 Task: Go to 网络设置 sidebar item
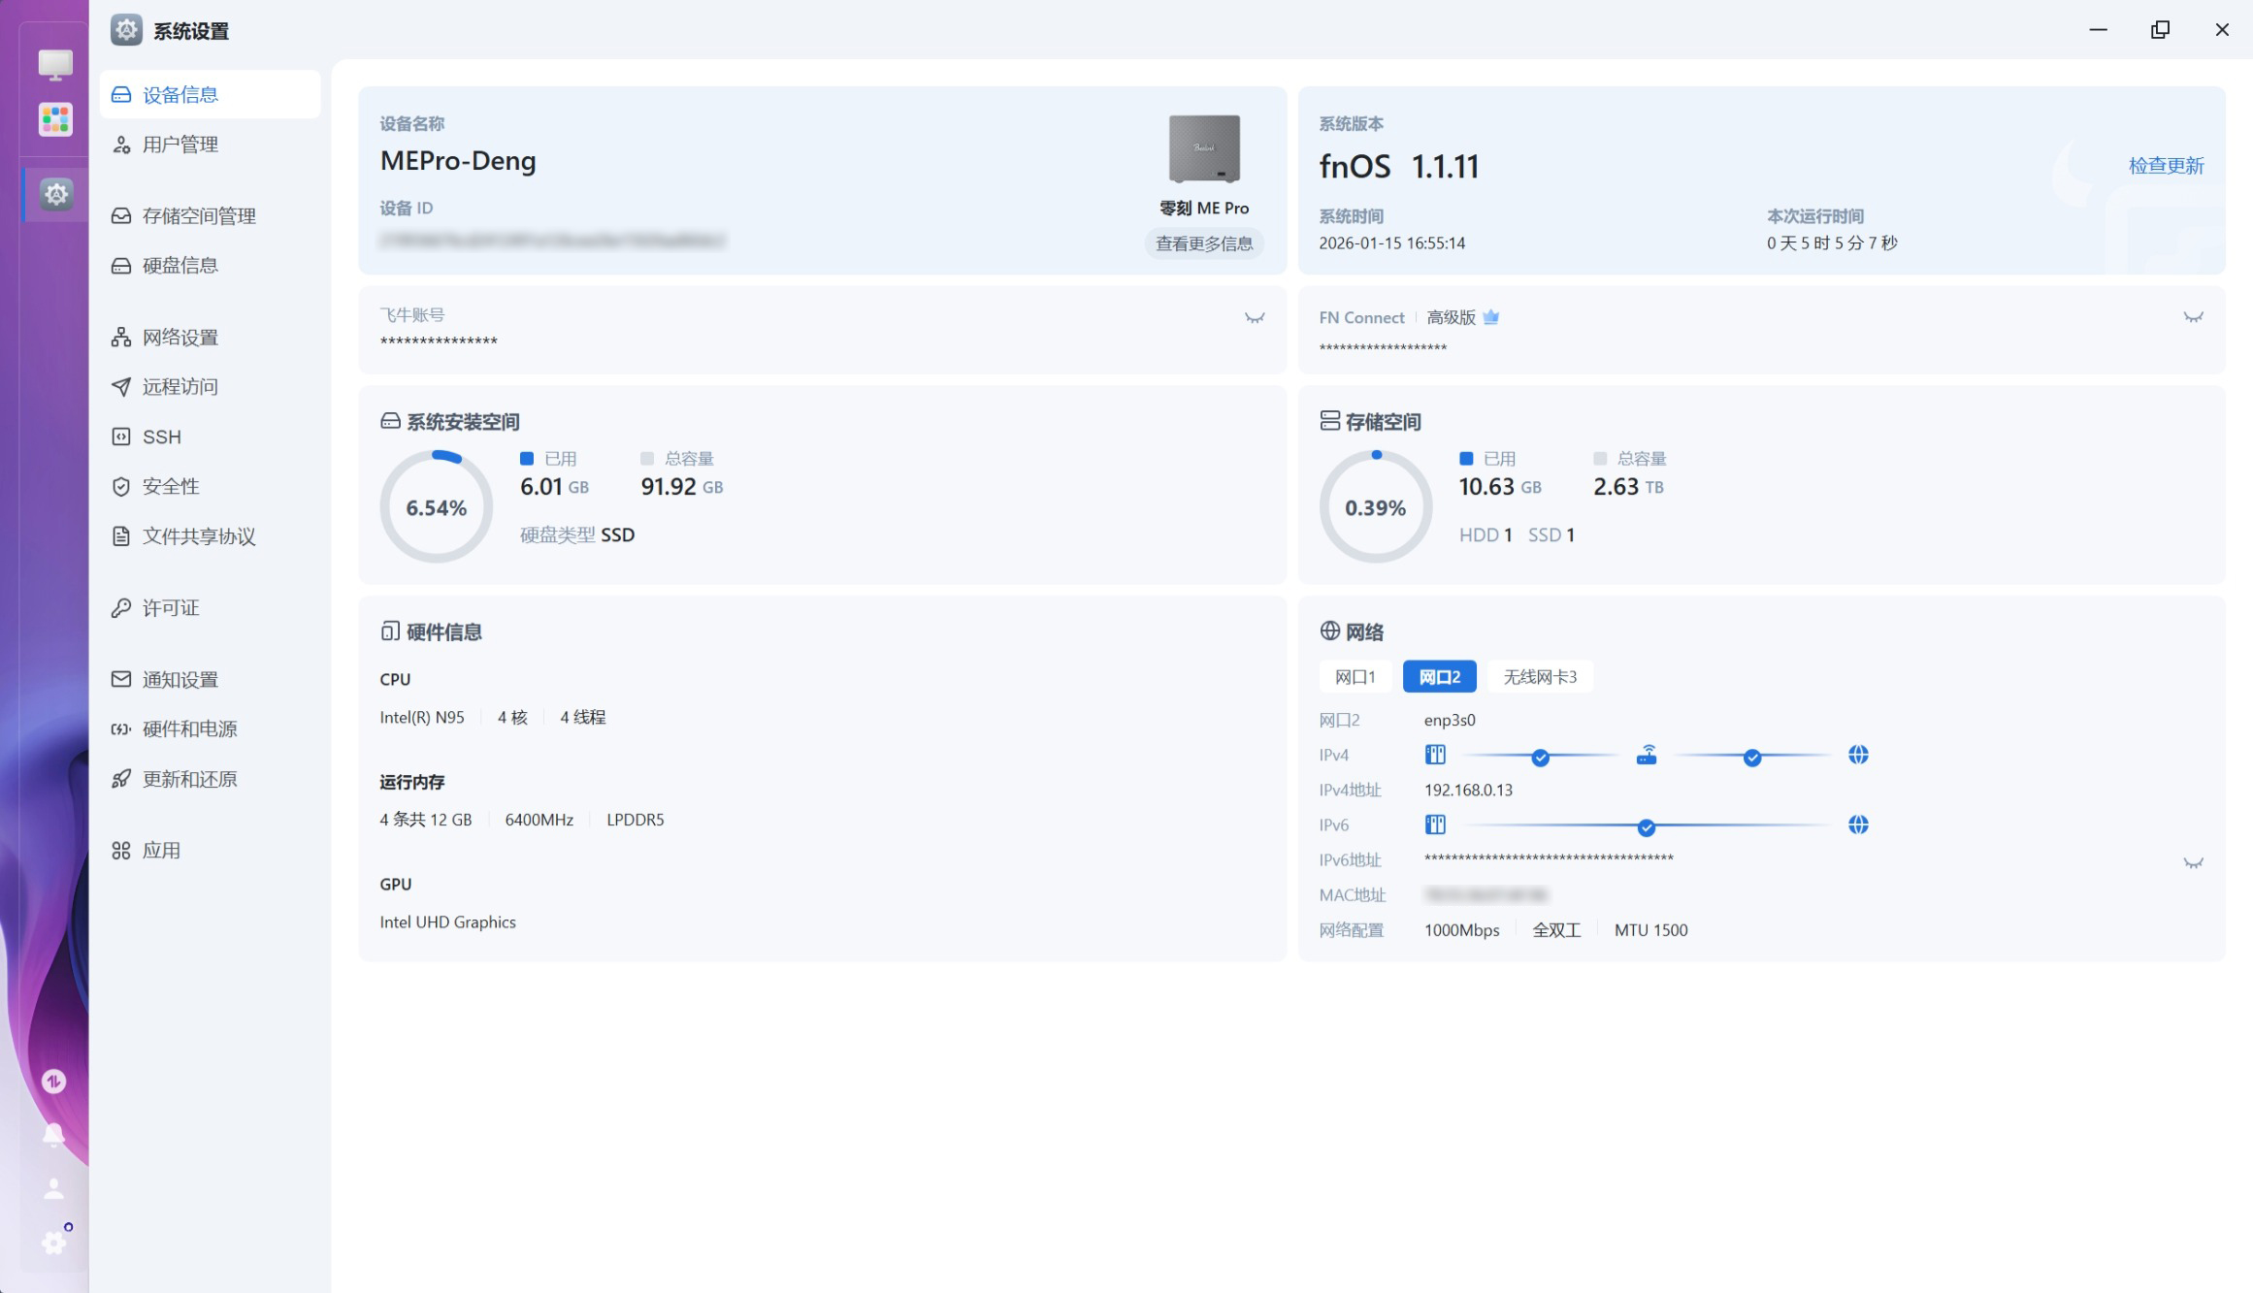click(x=180, y=338)
